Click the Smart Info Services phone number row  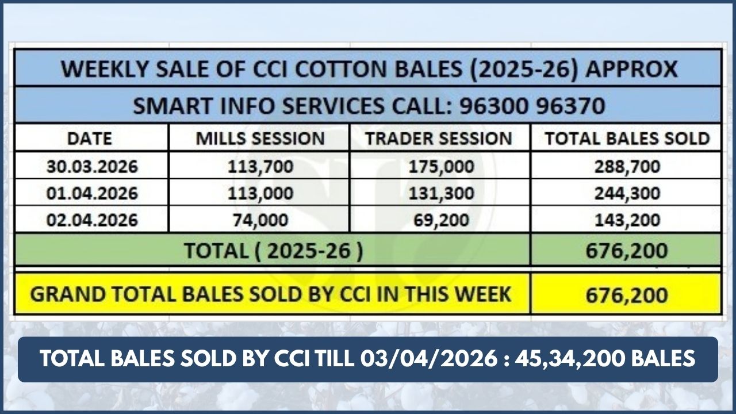click(x=368, y=106)
